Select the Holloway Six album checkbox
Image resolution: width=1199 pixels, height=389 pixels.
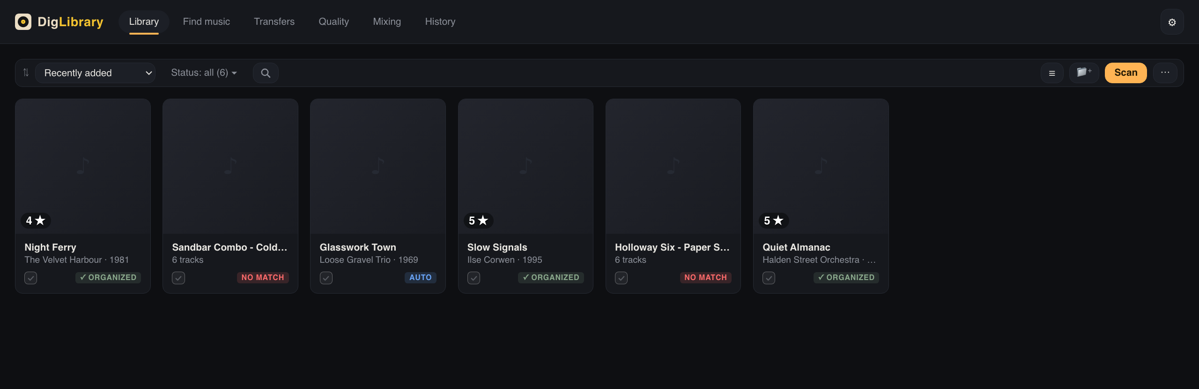click(x=621, y=278)
